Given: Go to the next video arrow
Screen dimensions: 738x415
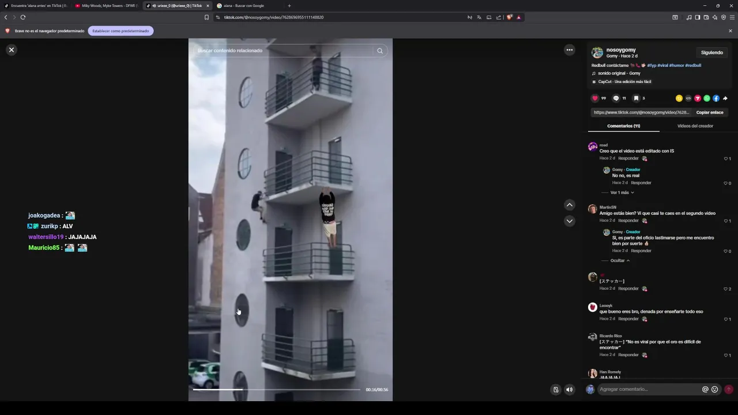Looking at the screenshot, I should (x=570, y=221).
